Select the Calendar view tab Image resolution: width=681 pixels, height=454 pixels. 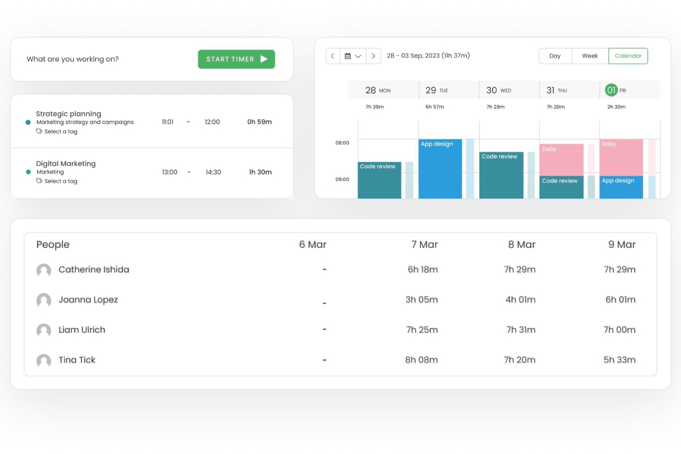(x=628, y=56)
